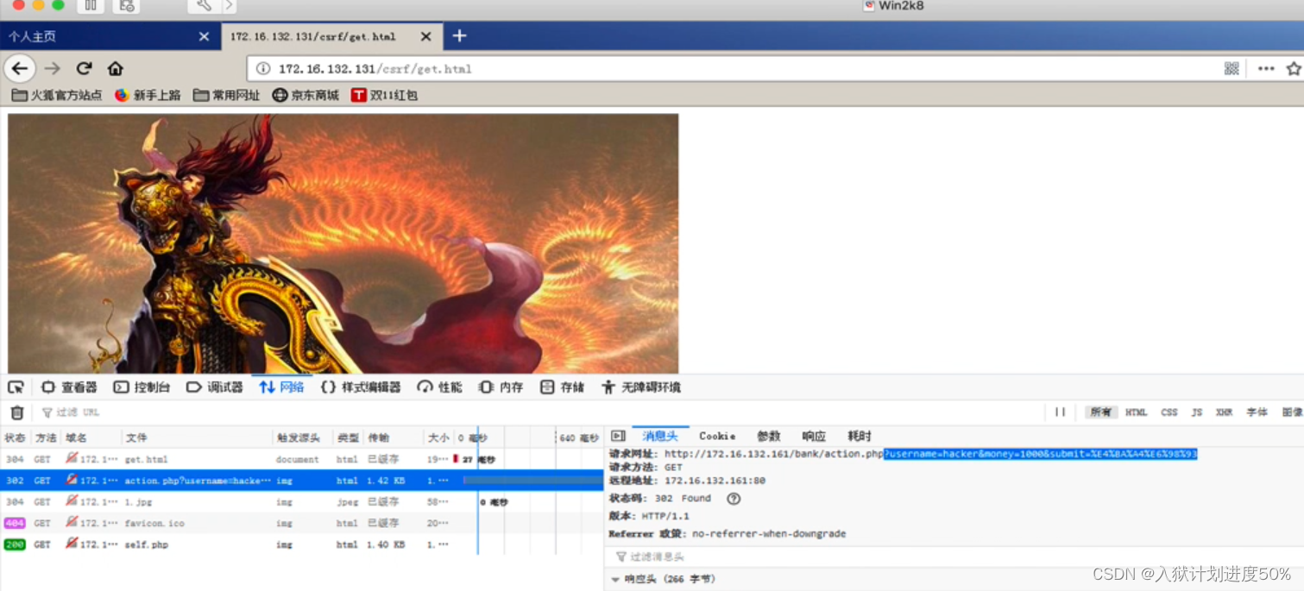1304x591 pixels.
Task: Switch to the 参数 params tab
Action: [x=768, y=437]
